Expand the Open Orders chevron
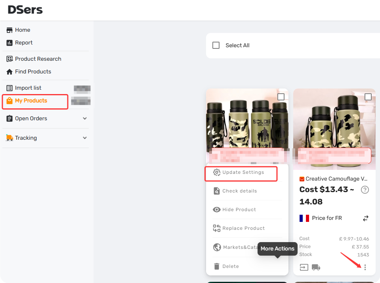 [x=85, y=118]
